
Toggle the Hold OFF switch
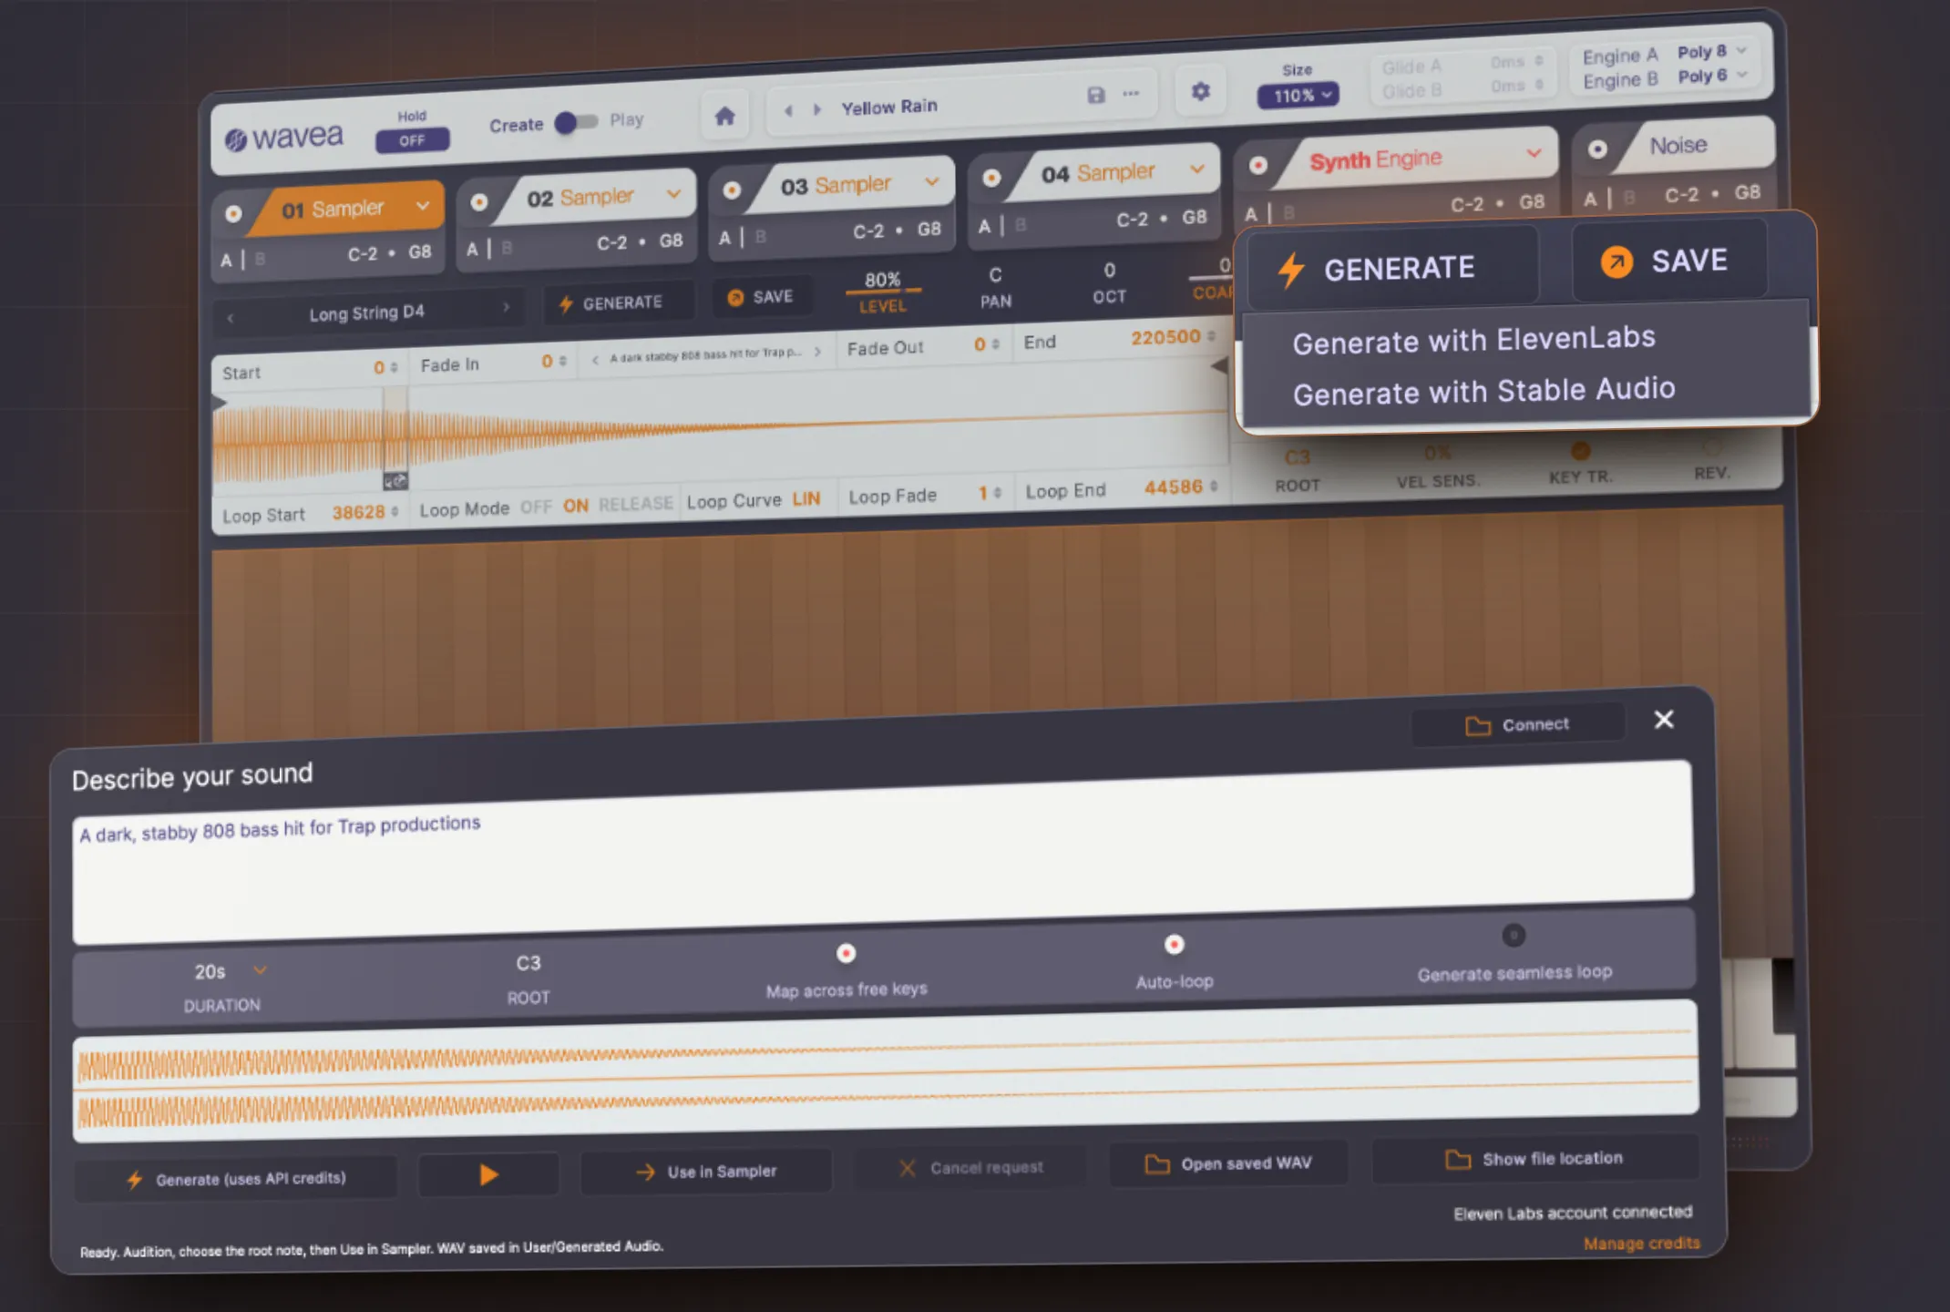coord(412,140)
